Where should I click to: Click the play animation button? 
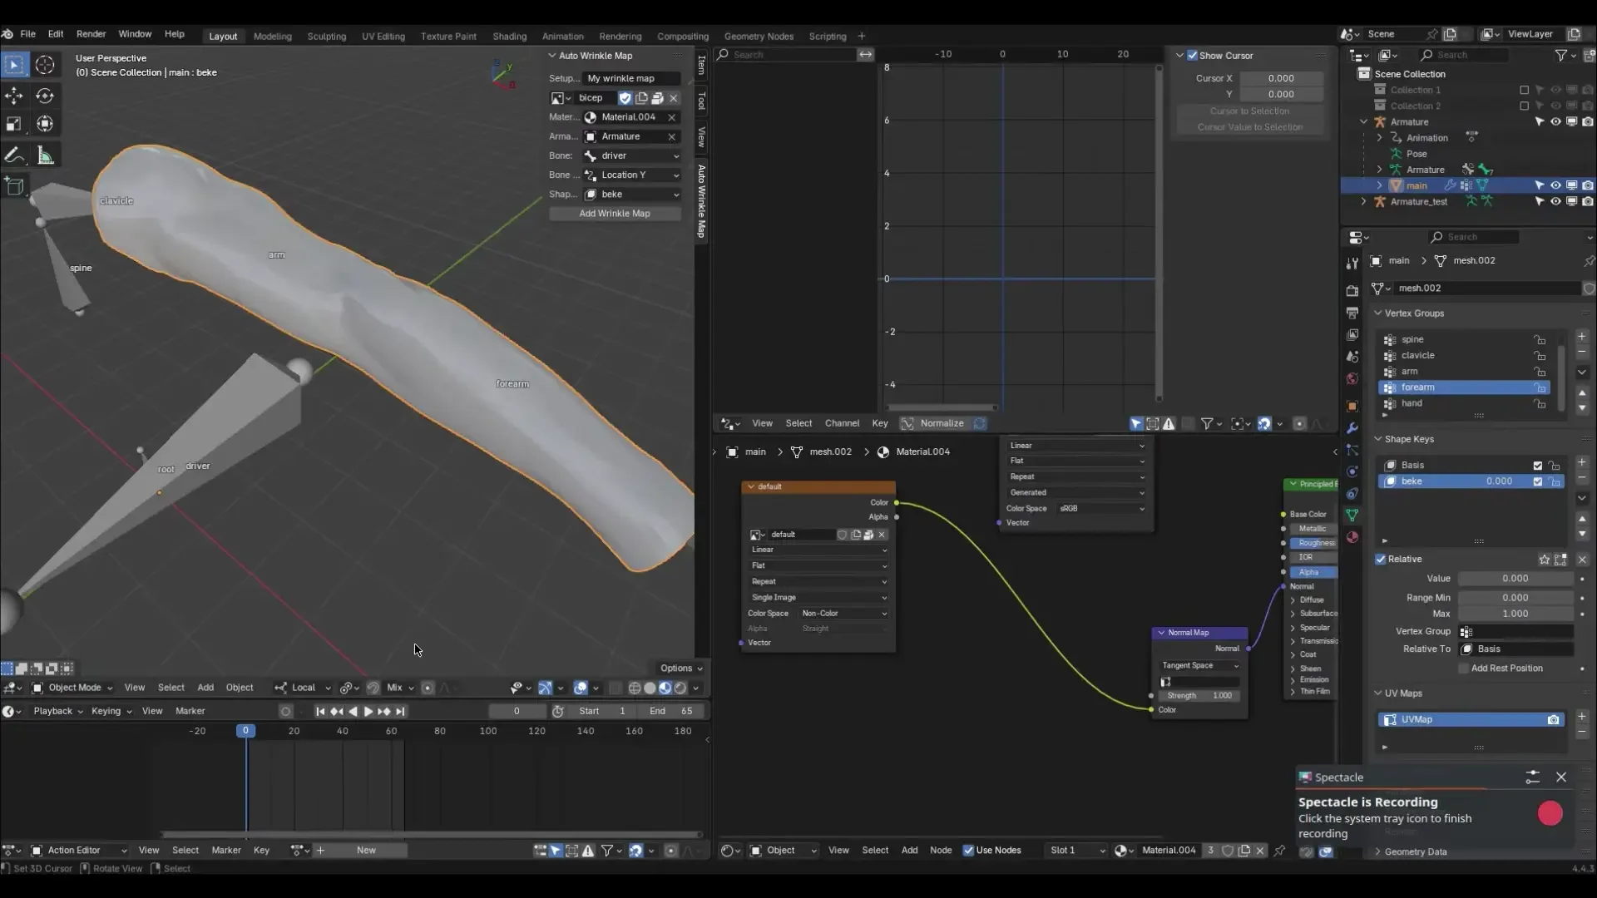point(368,711)
